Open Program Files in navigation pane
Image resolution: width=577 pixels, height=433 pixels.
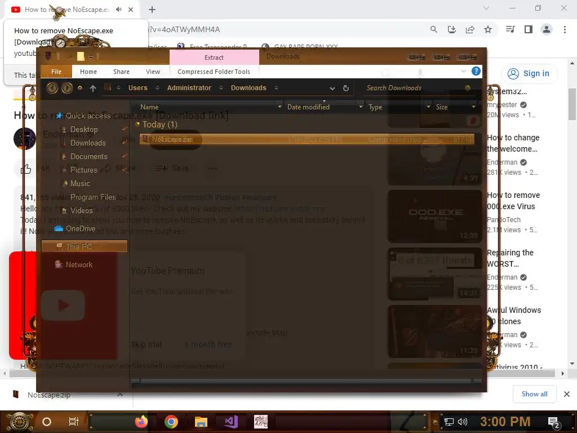(x=93, y=197)
